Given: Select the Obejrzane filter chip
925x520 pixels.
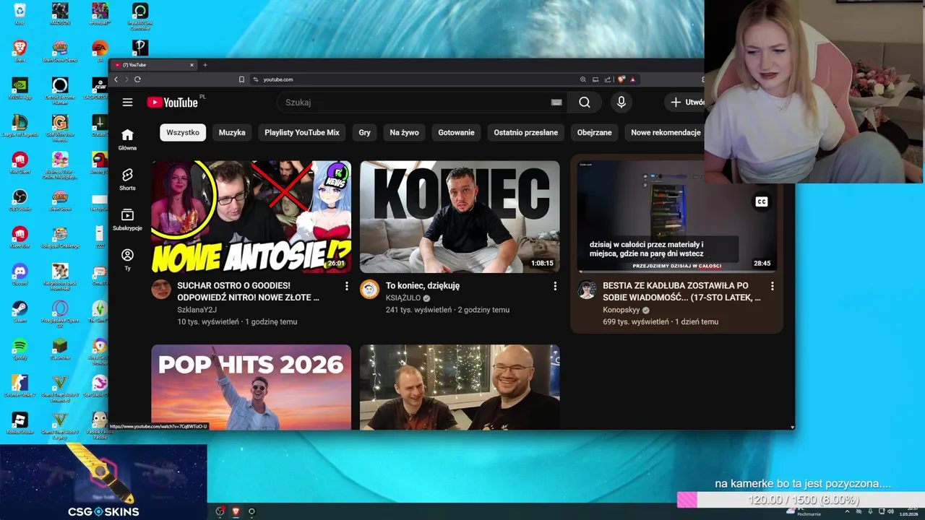Looking at the screenshot, I should click(x=594, y=133).
